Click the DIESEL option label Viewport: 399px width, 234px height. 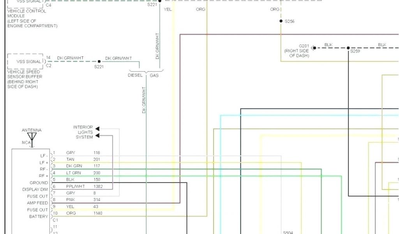point(135,75)
